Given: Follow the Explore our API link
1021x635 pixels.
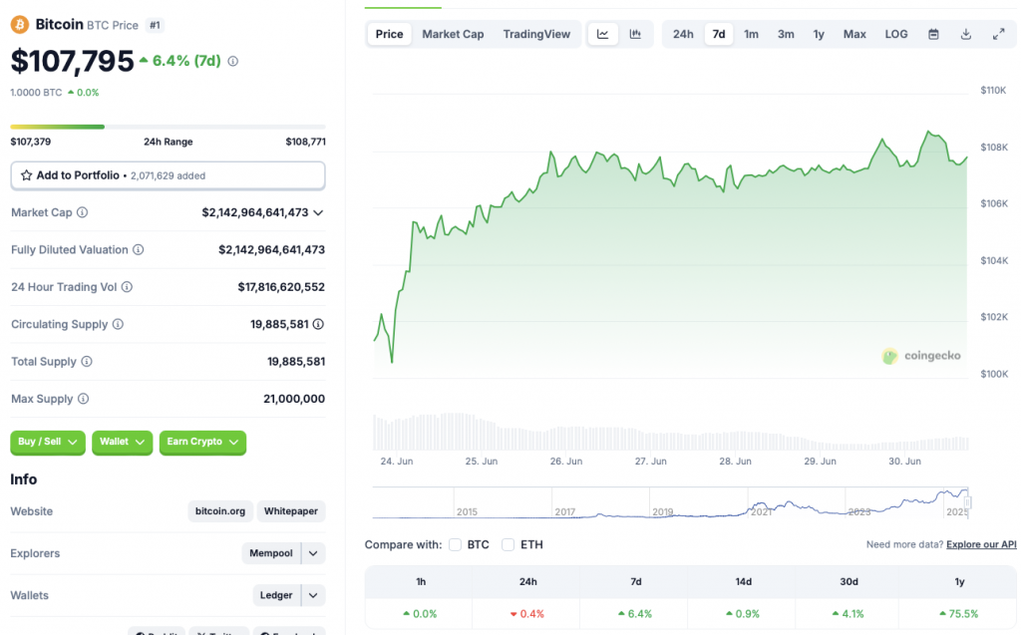Looking at the screenshot, I should pos(981,544).
